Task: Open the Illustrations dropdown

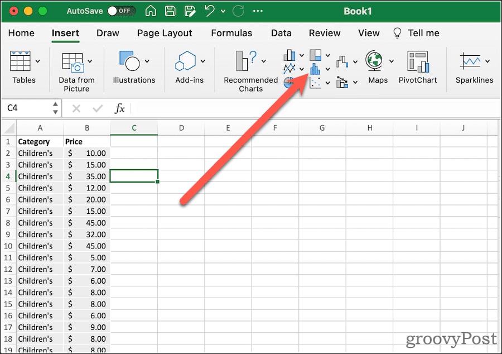Action: [x=148, y=63]
